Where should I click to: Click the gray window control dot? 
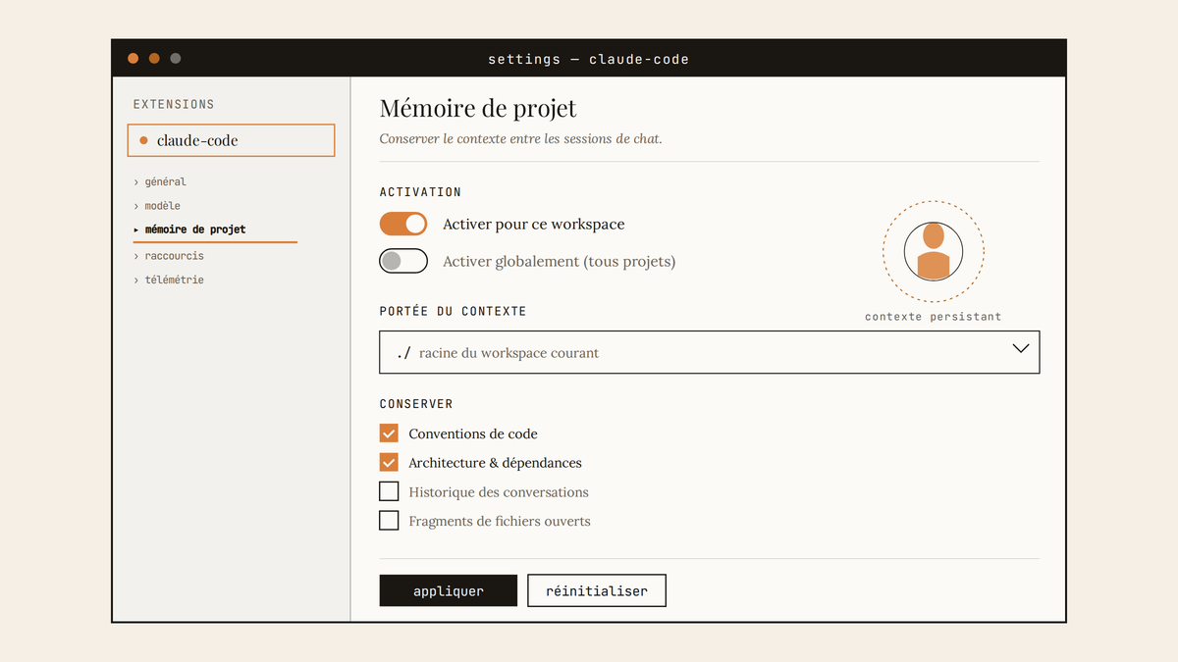tap(176, 59)
